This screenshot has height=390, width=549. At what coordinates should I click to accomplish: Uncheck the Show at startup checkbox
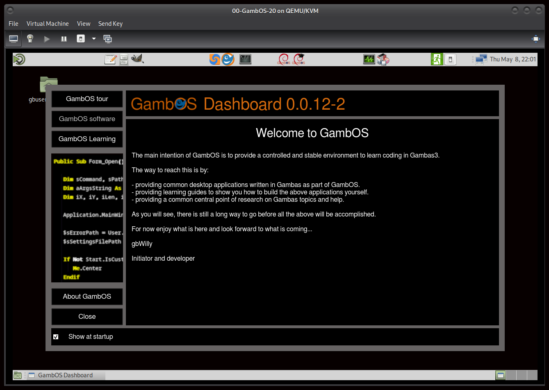[56, 337]
